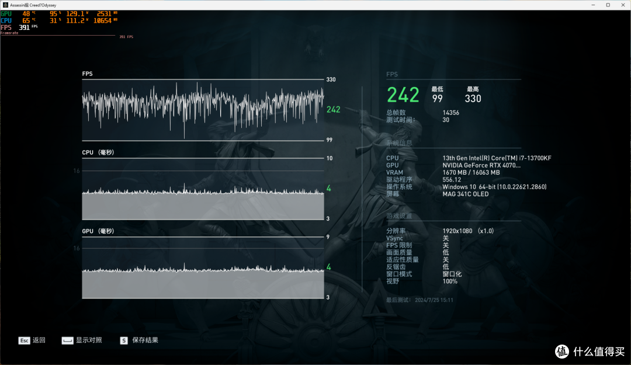Click the S key icon
The image size is (631, 365).
123,340
